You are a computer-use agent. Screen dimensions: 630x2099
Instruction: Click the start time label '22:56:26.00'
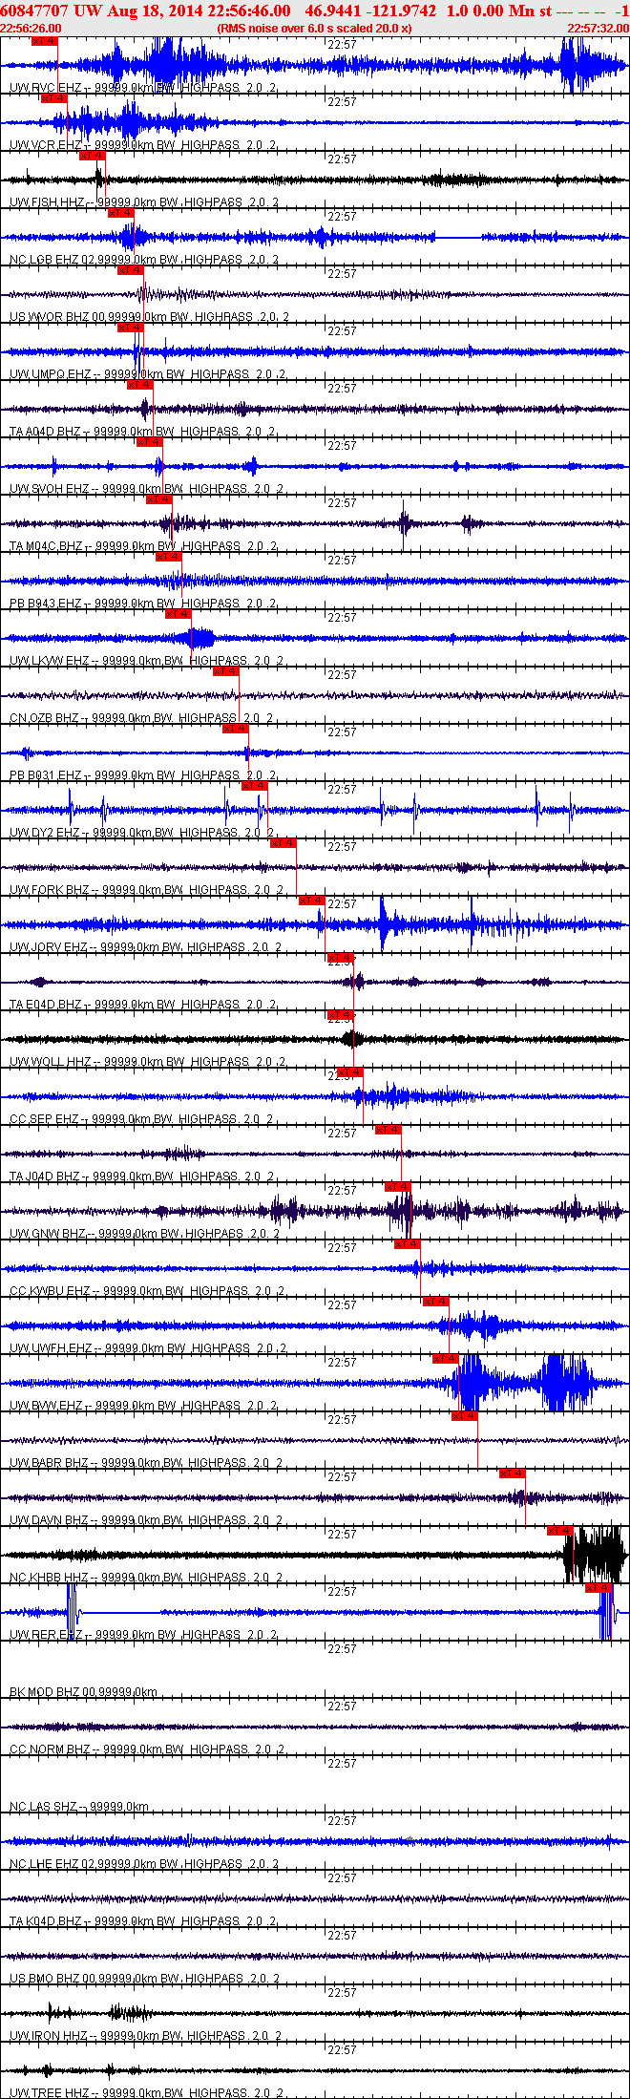point(31,29)
